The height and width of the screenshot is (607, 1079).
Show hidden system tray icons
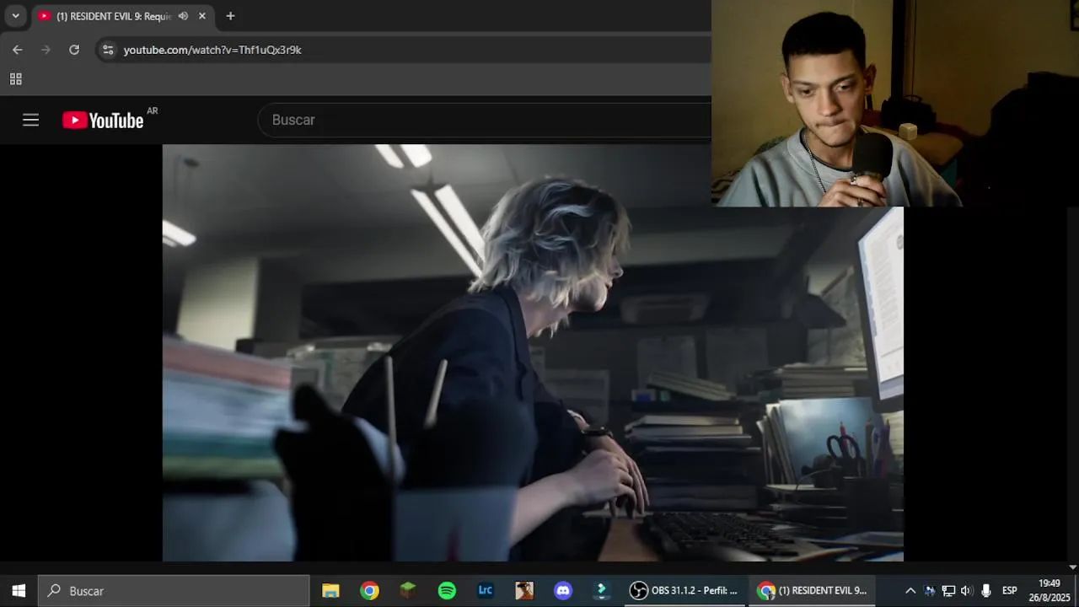(910, 591)
